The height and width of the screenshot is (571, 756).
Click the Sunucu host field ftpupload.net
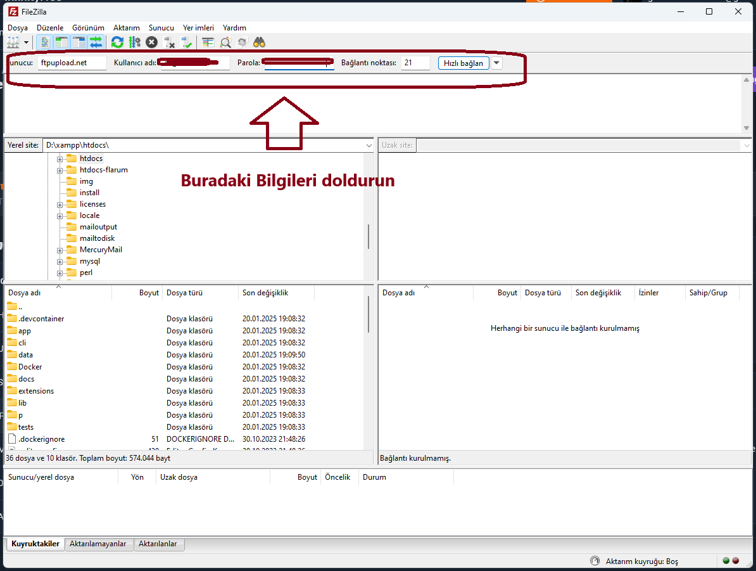(72, 63)
